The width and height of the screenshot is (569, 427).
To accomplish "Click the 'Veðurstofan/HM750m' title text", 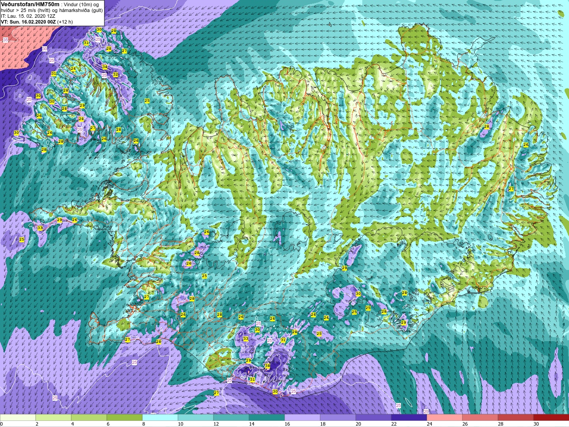I will (30, 4).
